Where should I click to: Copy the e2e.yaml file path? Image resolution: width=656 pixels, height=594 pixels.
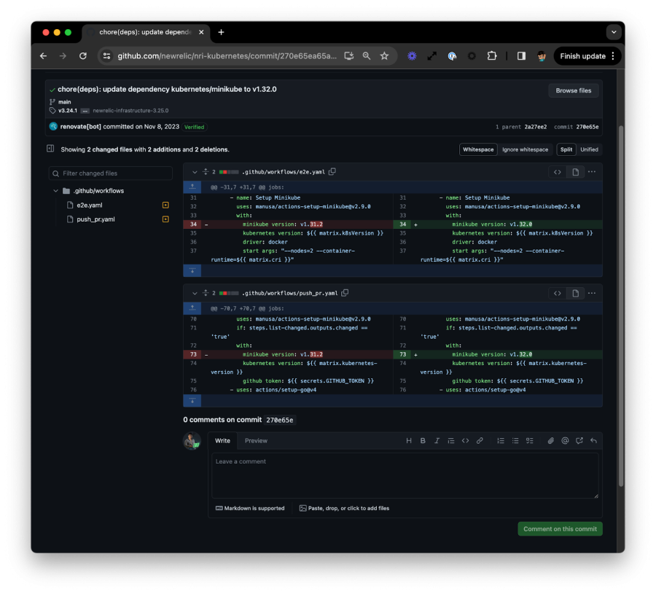(x=332, y=172)
